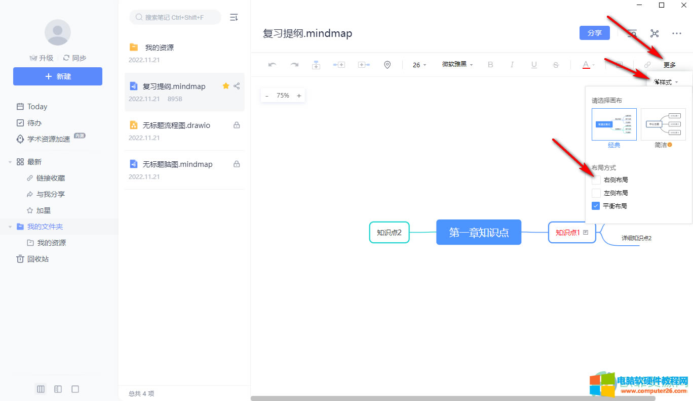Click the 新建 new note button
Image resolution: width=693 pixels, height=401 pixels.
58,76
